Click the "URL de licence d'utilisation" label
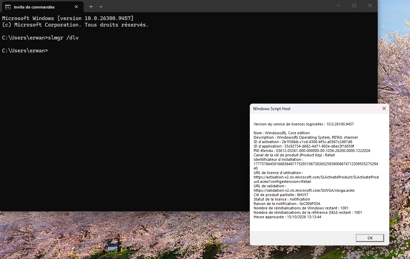This screenshot has height=259, width=410. click(x=278, y=173)
